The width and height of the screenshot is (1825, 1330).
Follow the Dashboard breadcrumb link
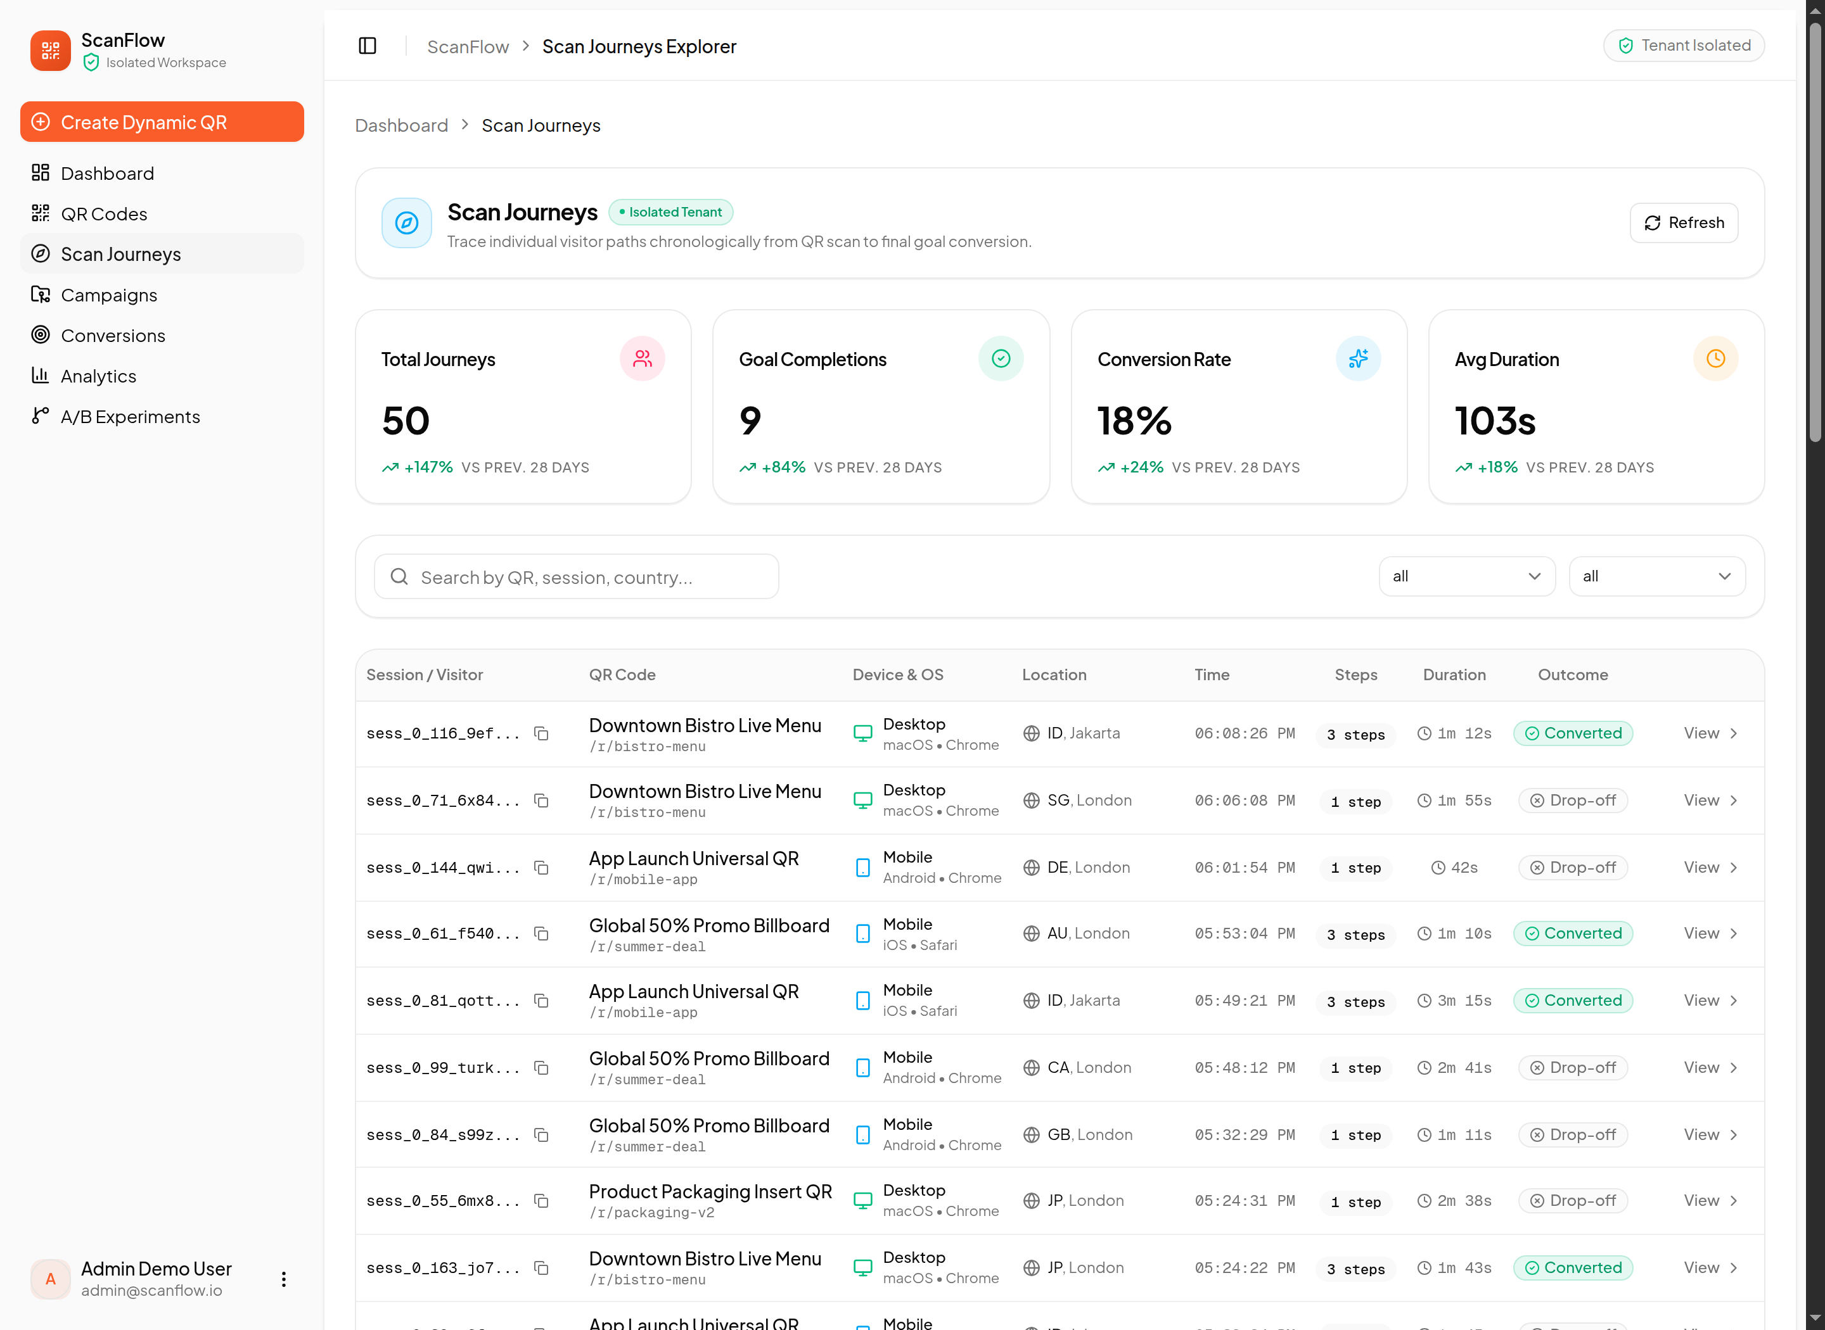pyautogui.click(x=401, y=125)
